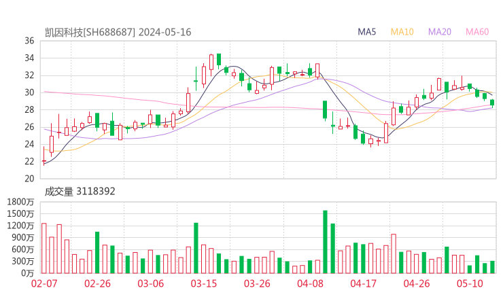The image size is (503, 299).
Task: Click the 04-17 date marker
Action: [363, 283]
